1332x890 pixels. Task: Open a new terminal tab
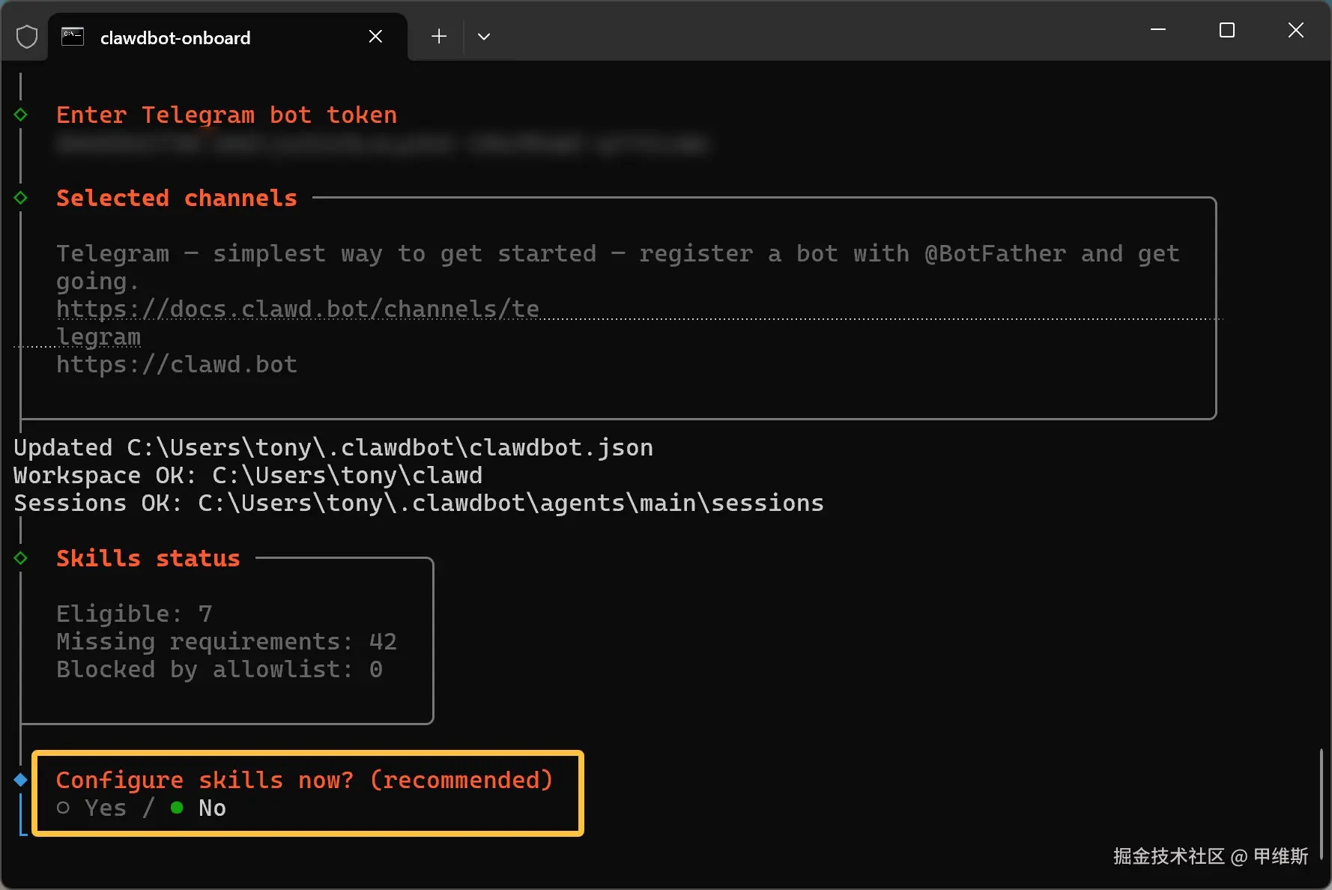pos(439,36)
